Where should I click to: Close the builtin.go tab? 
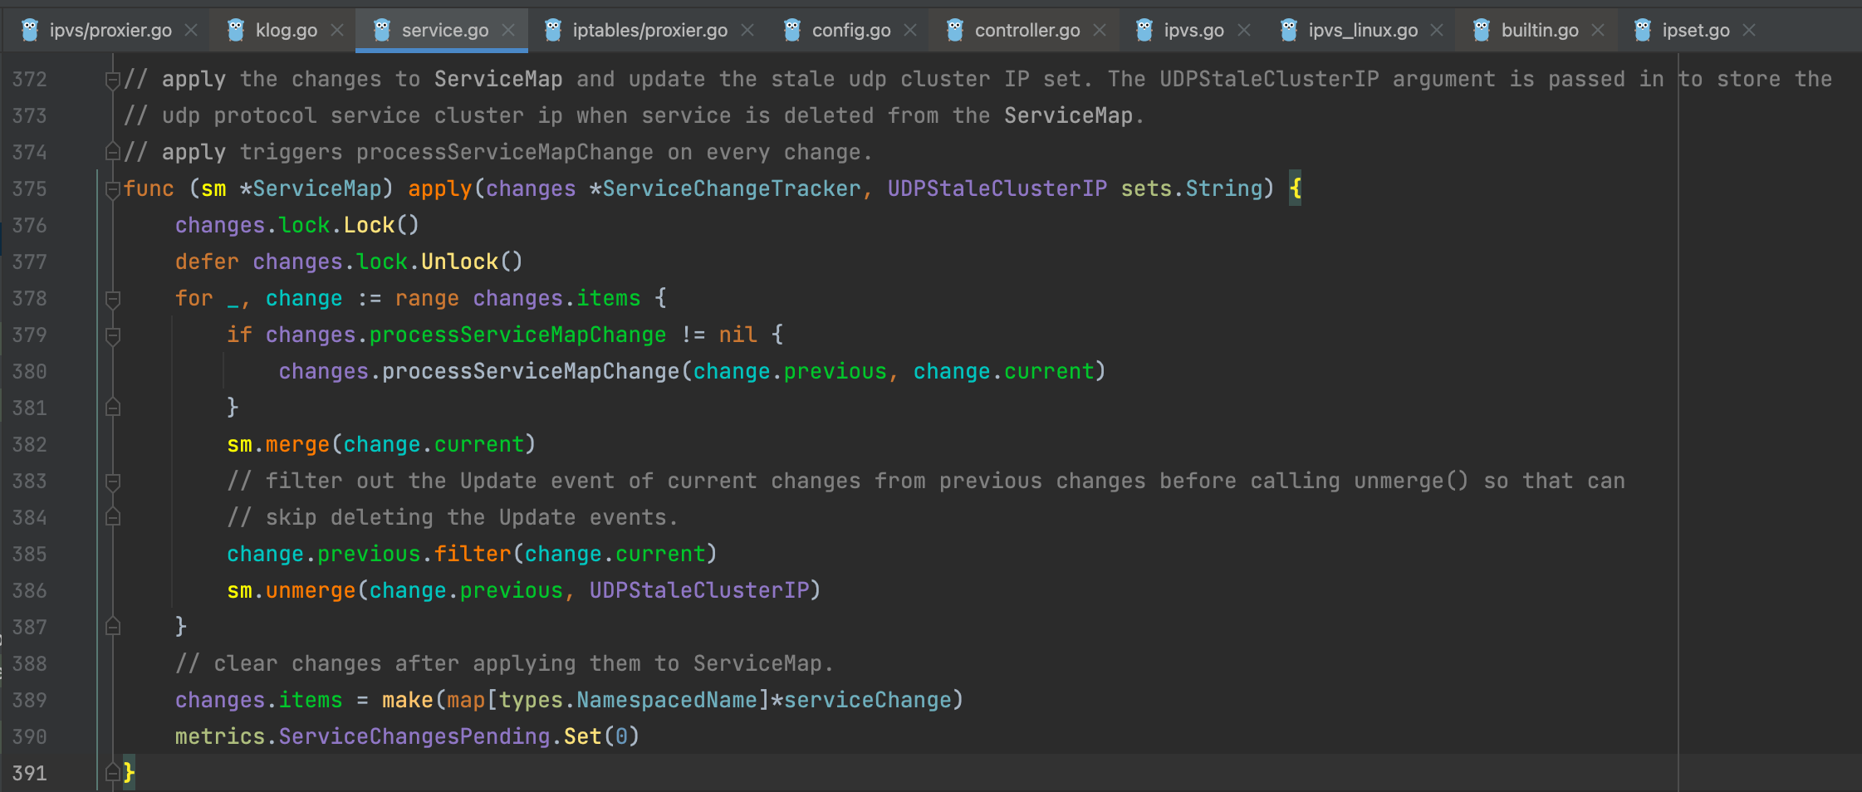[x=1598, y=30]
